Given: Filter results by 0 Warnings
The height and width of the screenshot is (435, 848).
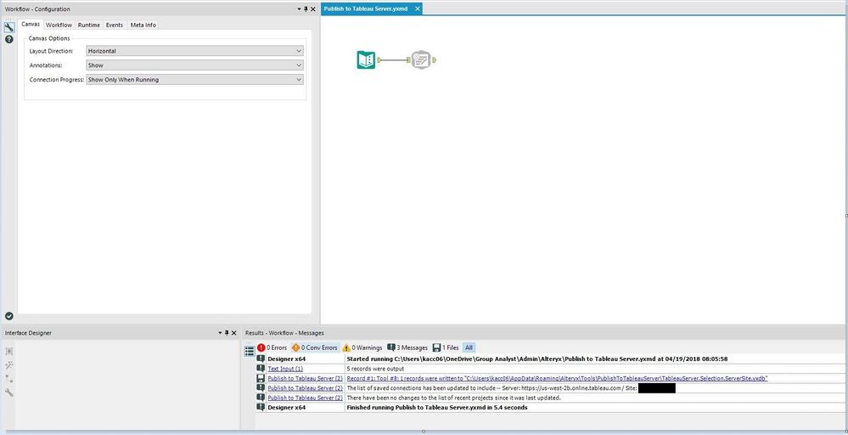Looking at the screenshot, I should pyautogui.click(x=362, y=347).
